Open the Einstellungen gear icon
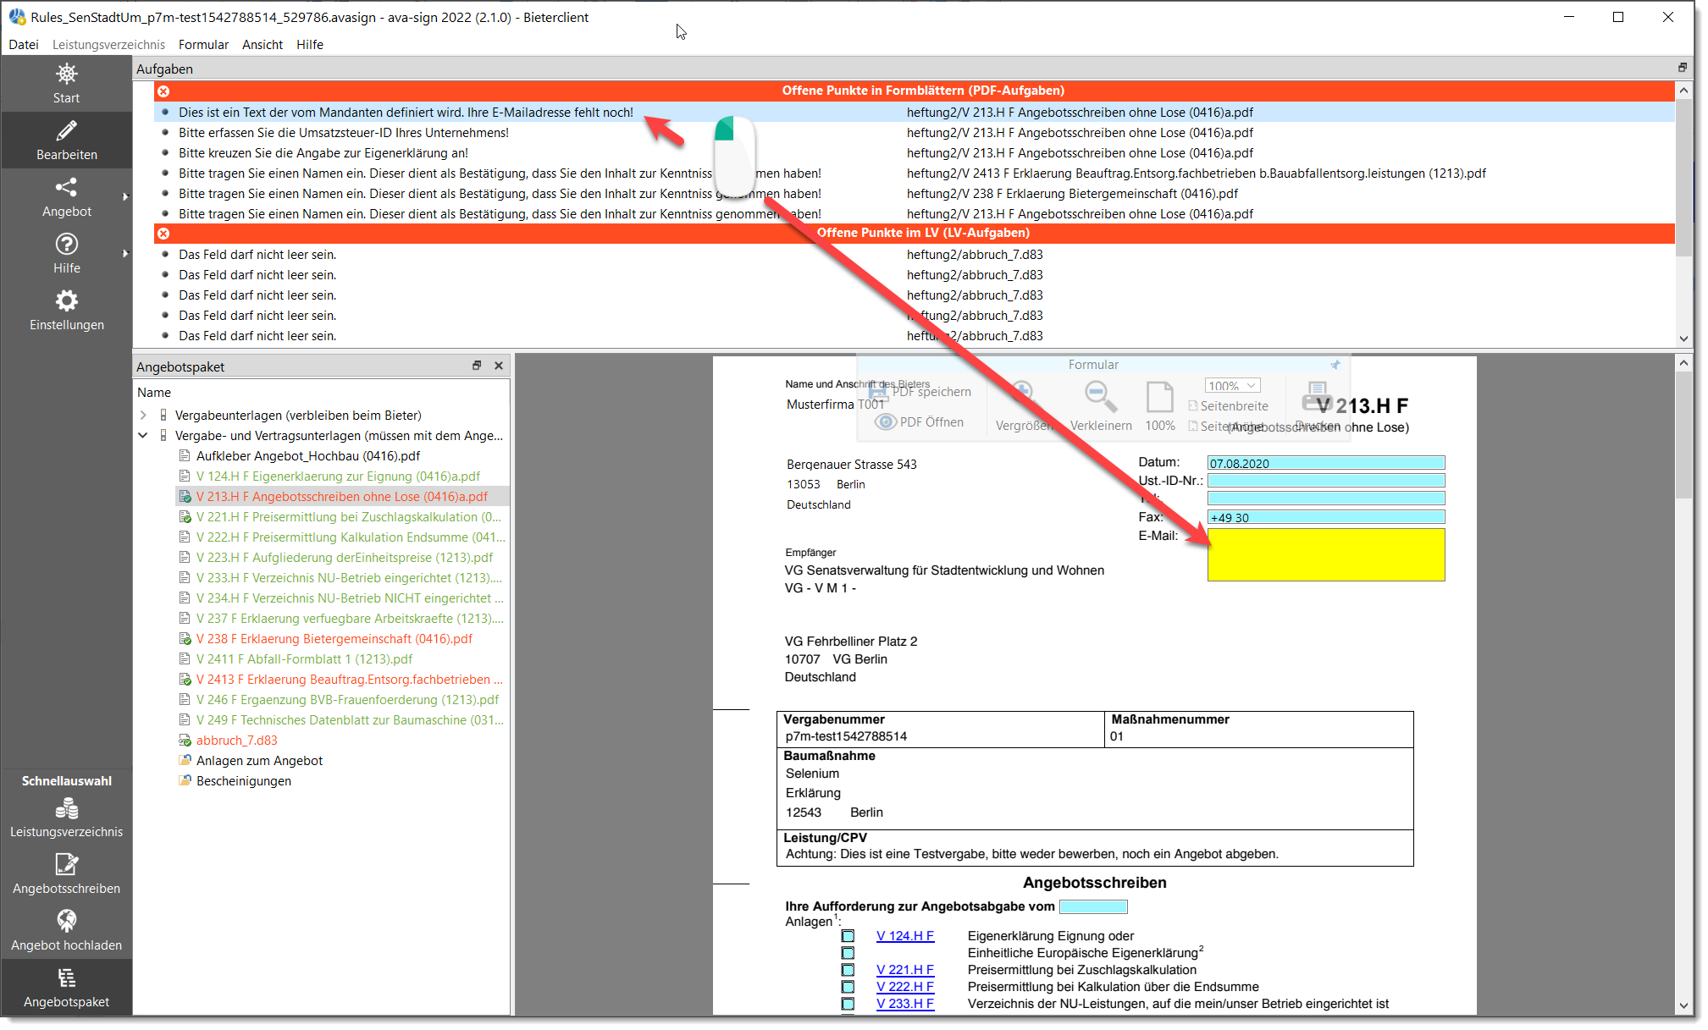The image size is (1708, 1030). (66, 301)
